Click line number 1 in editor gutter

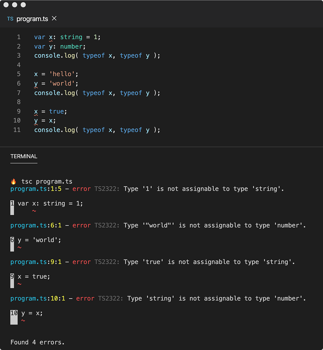click(19, 37)
